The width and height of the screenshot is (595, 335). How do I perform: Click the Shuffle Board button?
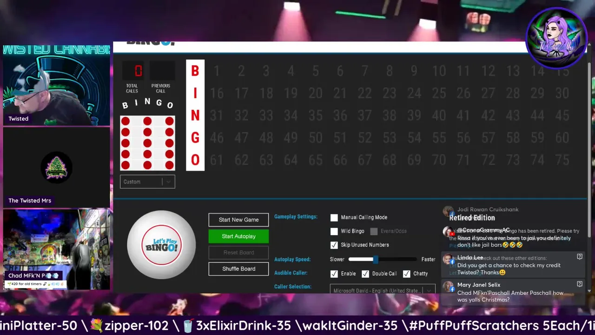click(238, 268)
